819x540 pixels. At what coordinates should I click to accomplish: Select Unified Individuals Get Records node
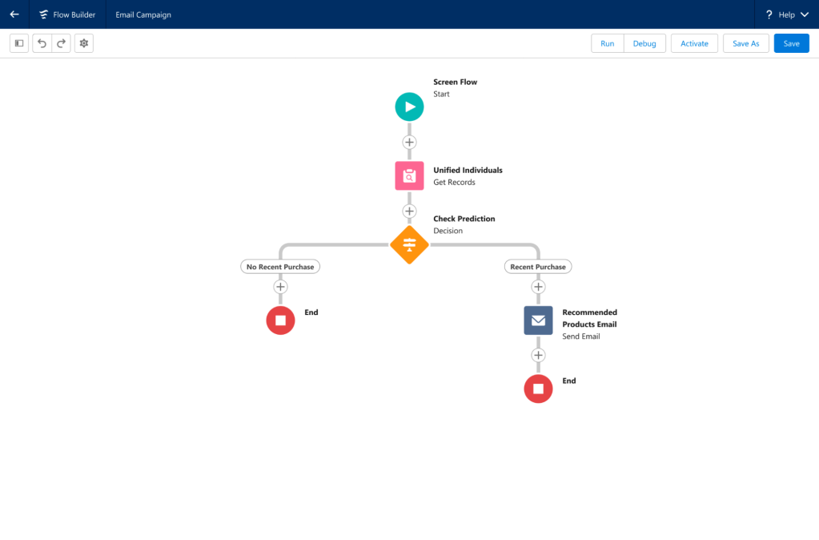409,175
